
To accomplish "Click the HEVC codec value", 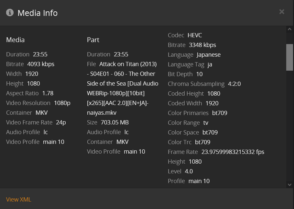I will click(195, 35).
